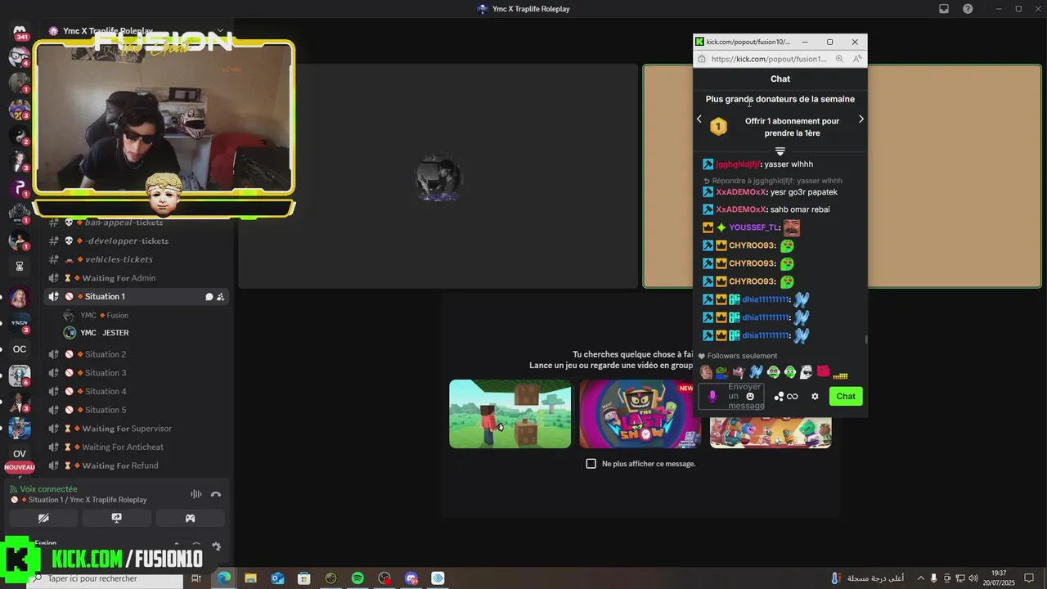Click the Kick chat scrollbar
Screen dimensions: 1047x589
(x=865, y=339)
